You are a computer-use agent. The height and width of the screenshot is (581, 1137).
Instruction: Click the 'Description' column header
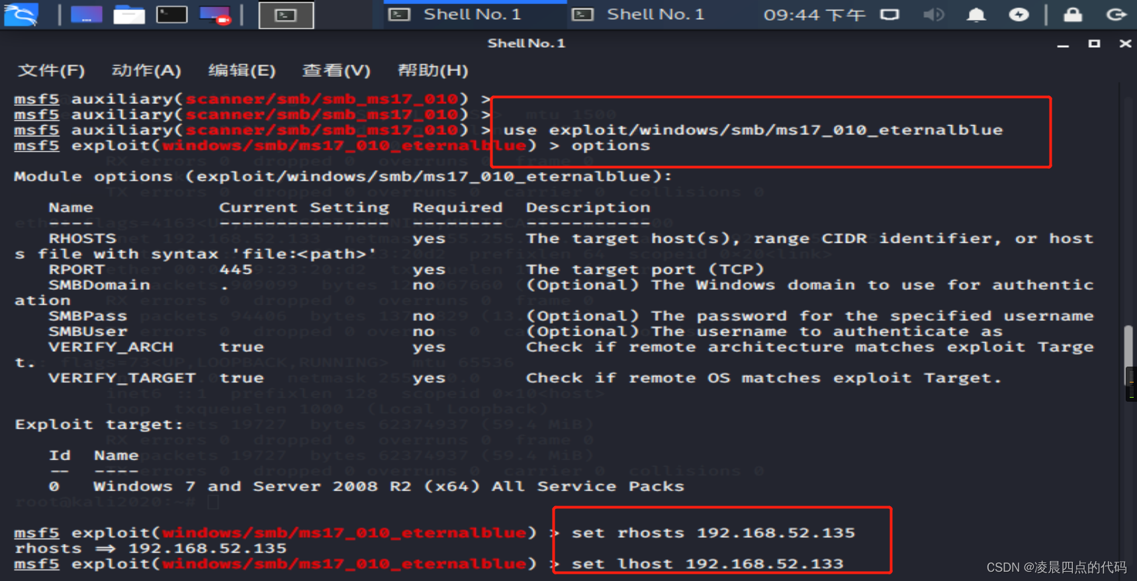click(x=588, y=207)
